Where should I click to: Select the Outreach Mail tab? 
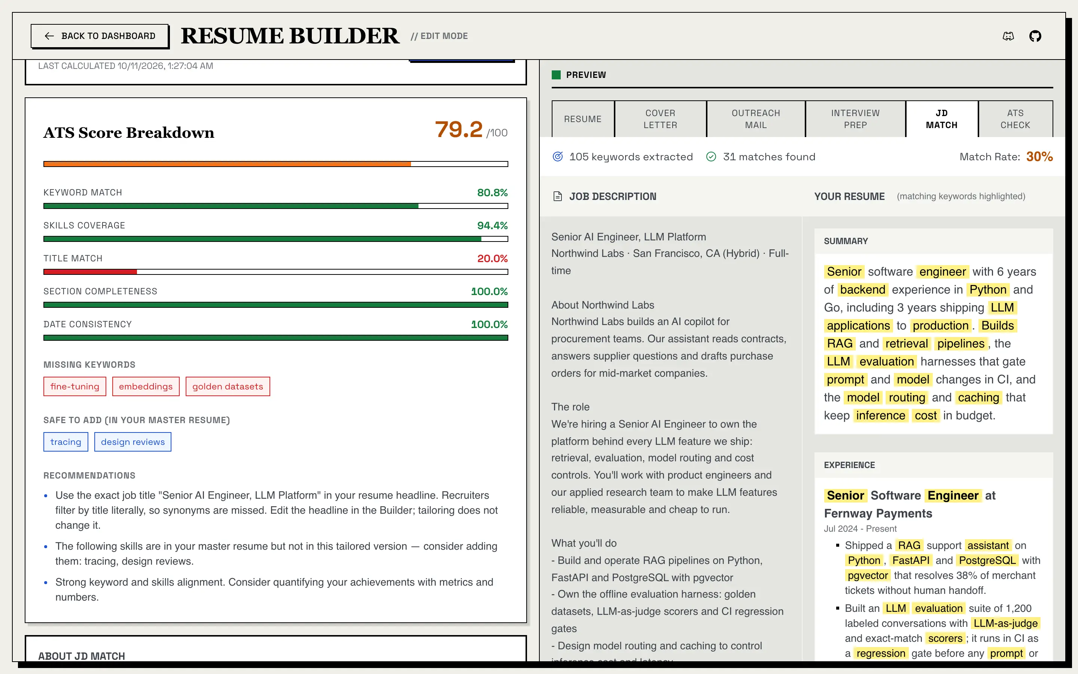point(756,119)
